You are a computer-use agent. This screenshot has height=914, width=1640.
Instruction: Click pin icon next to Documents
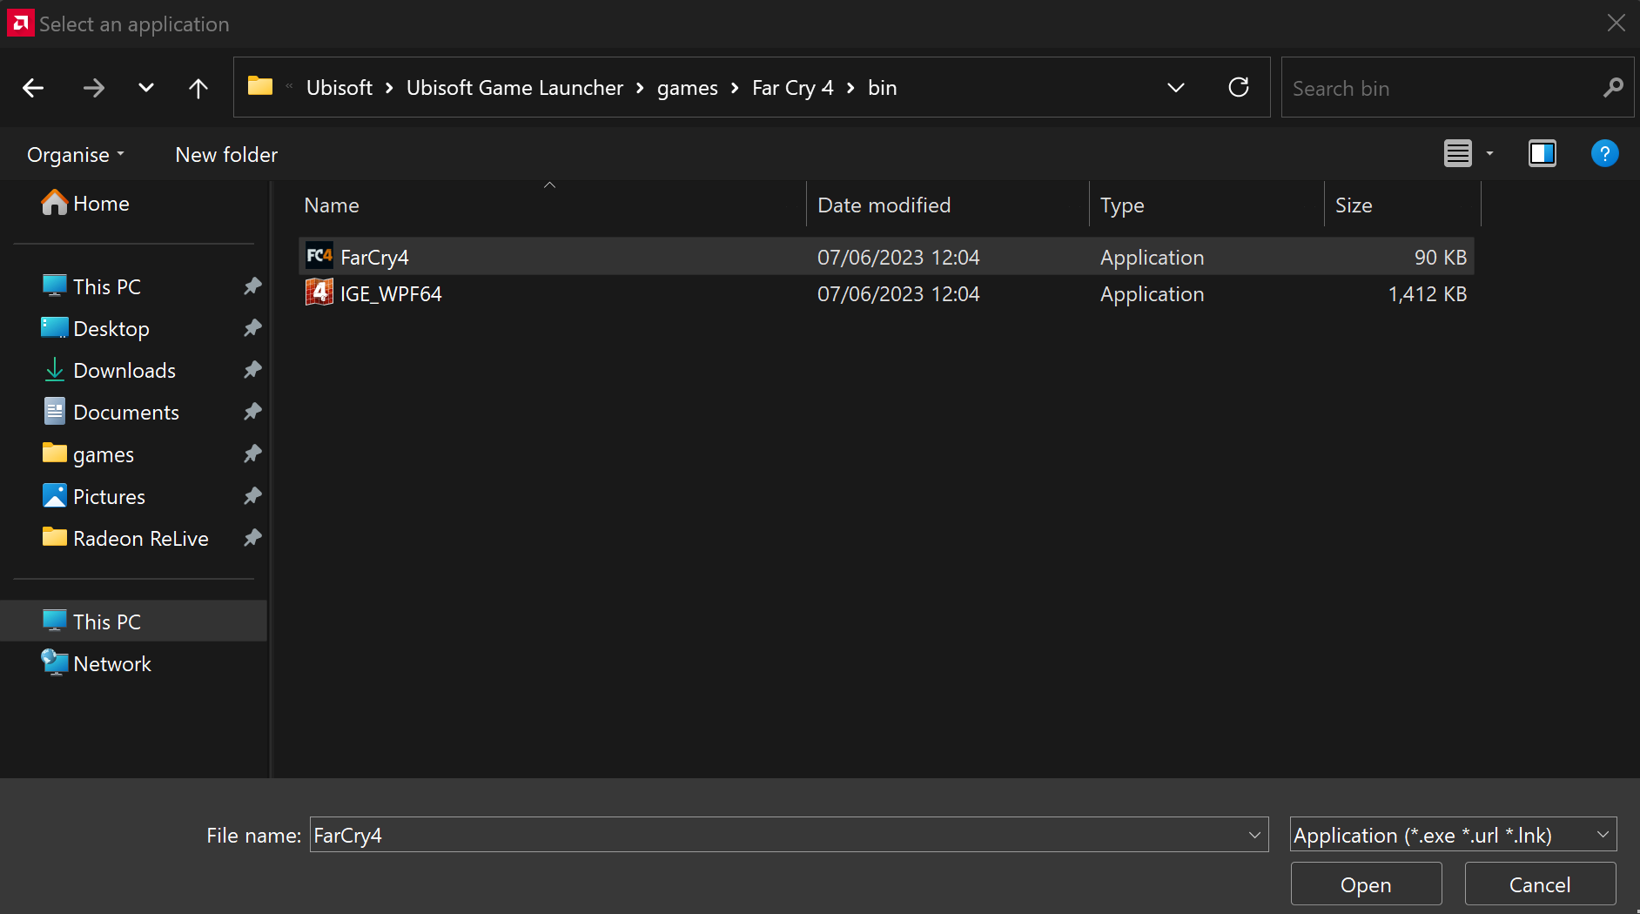coord(252,412)
